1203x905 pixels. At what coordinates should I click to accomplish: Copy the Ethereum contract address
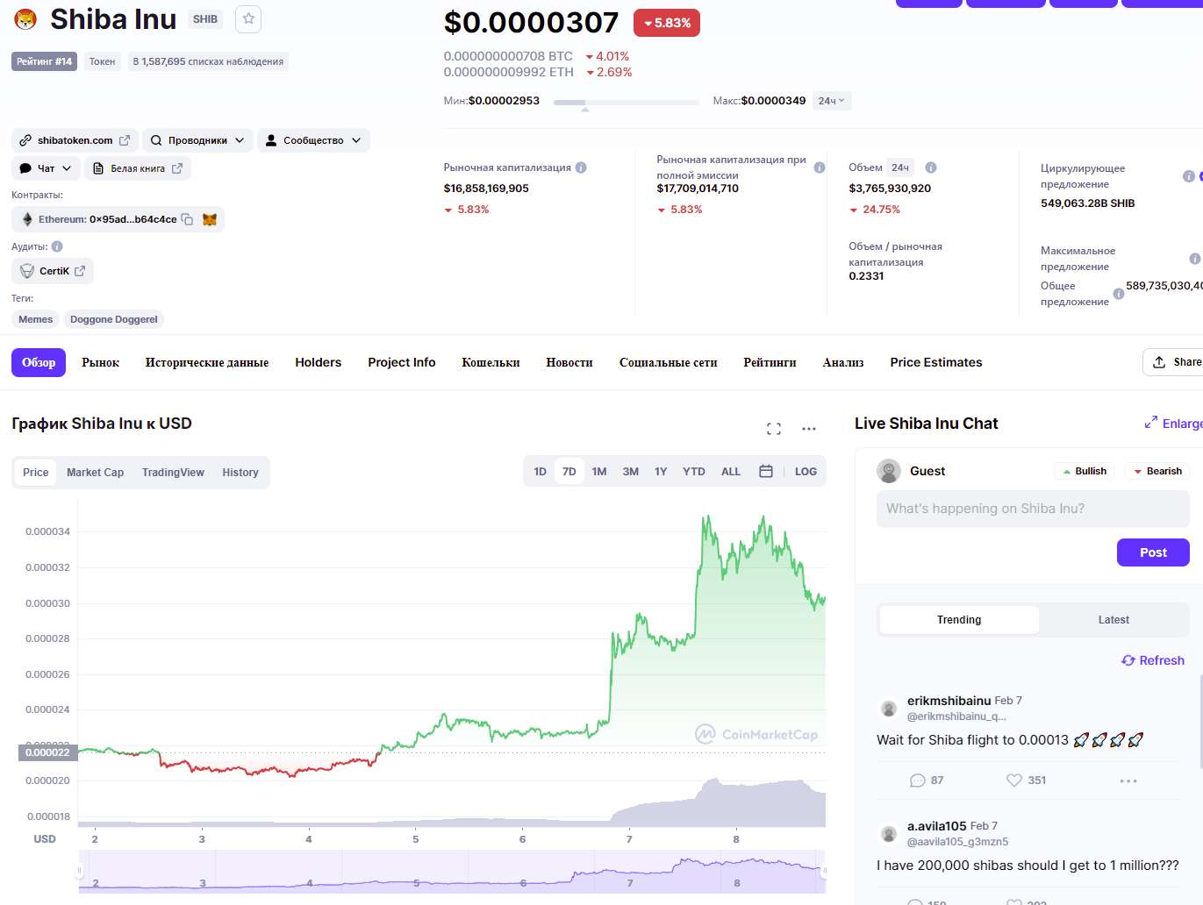point(187,219)
